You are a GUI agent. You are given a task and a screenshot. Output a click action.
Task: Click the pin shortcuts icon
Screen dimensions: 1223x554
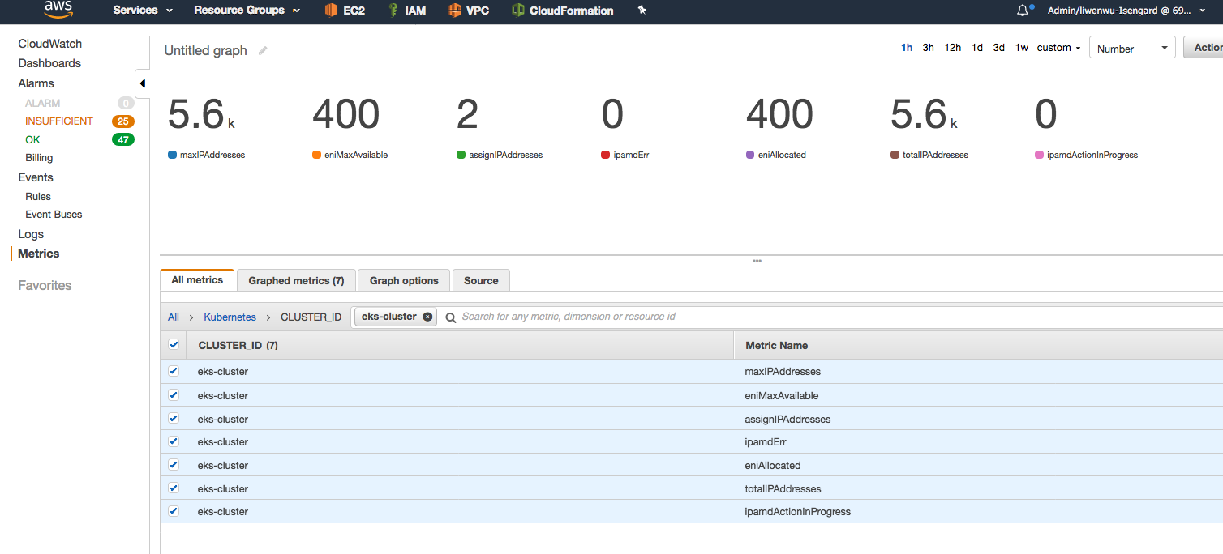642,11
